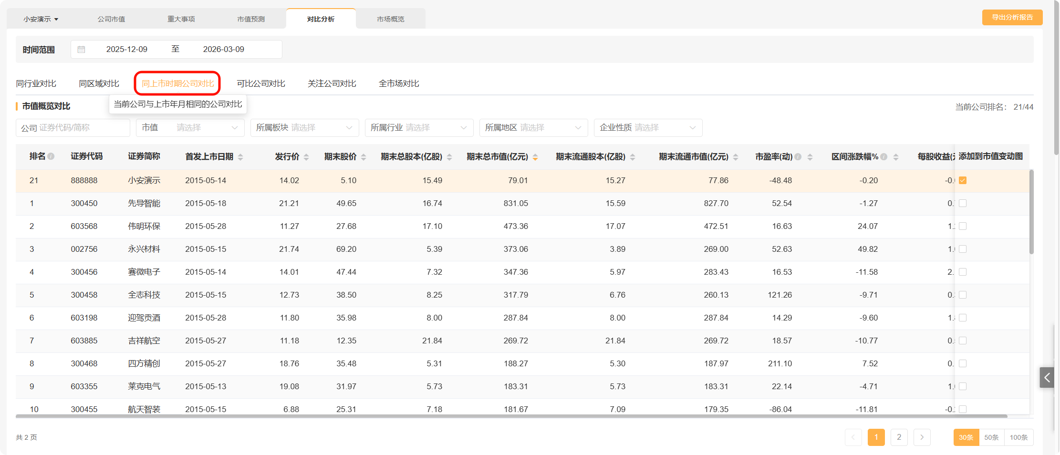Go to page 2 of results
1060x455 pixels.
pos(899,437)
